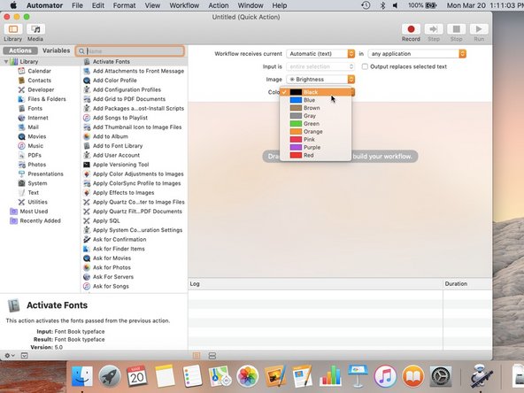Screen dimensions: 524x393
Task: Click the Bluetooth menu bar icon
Action: 383,5
